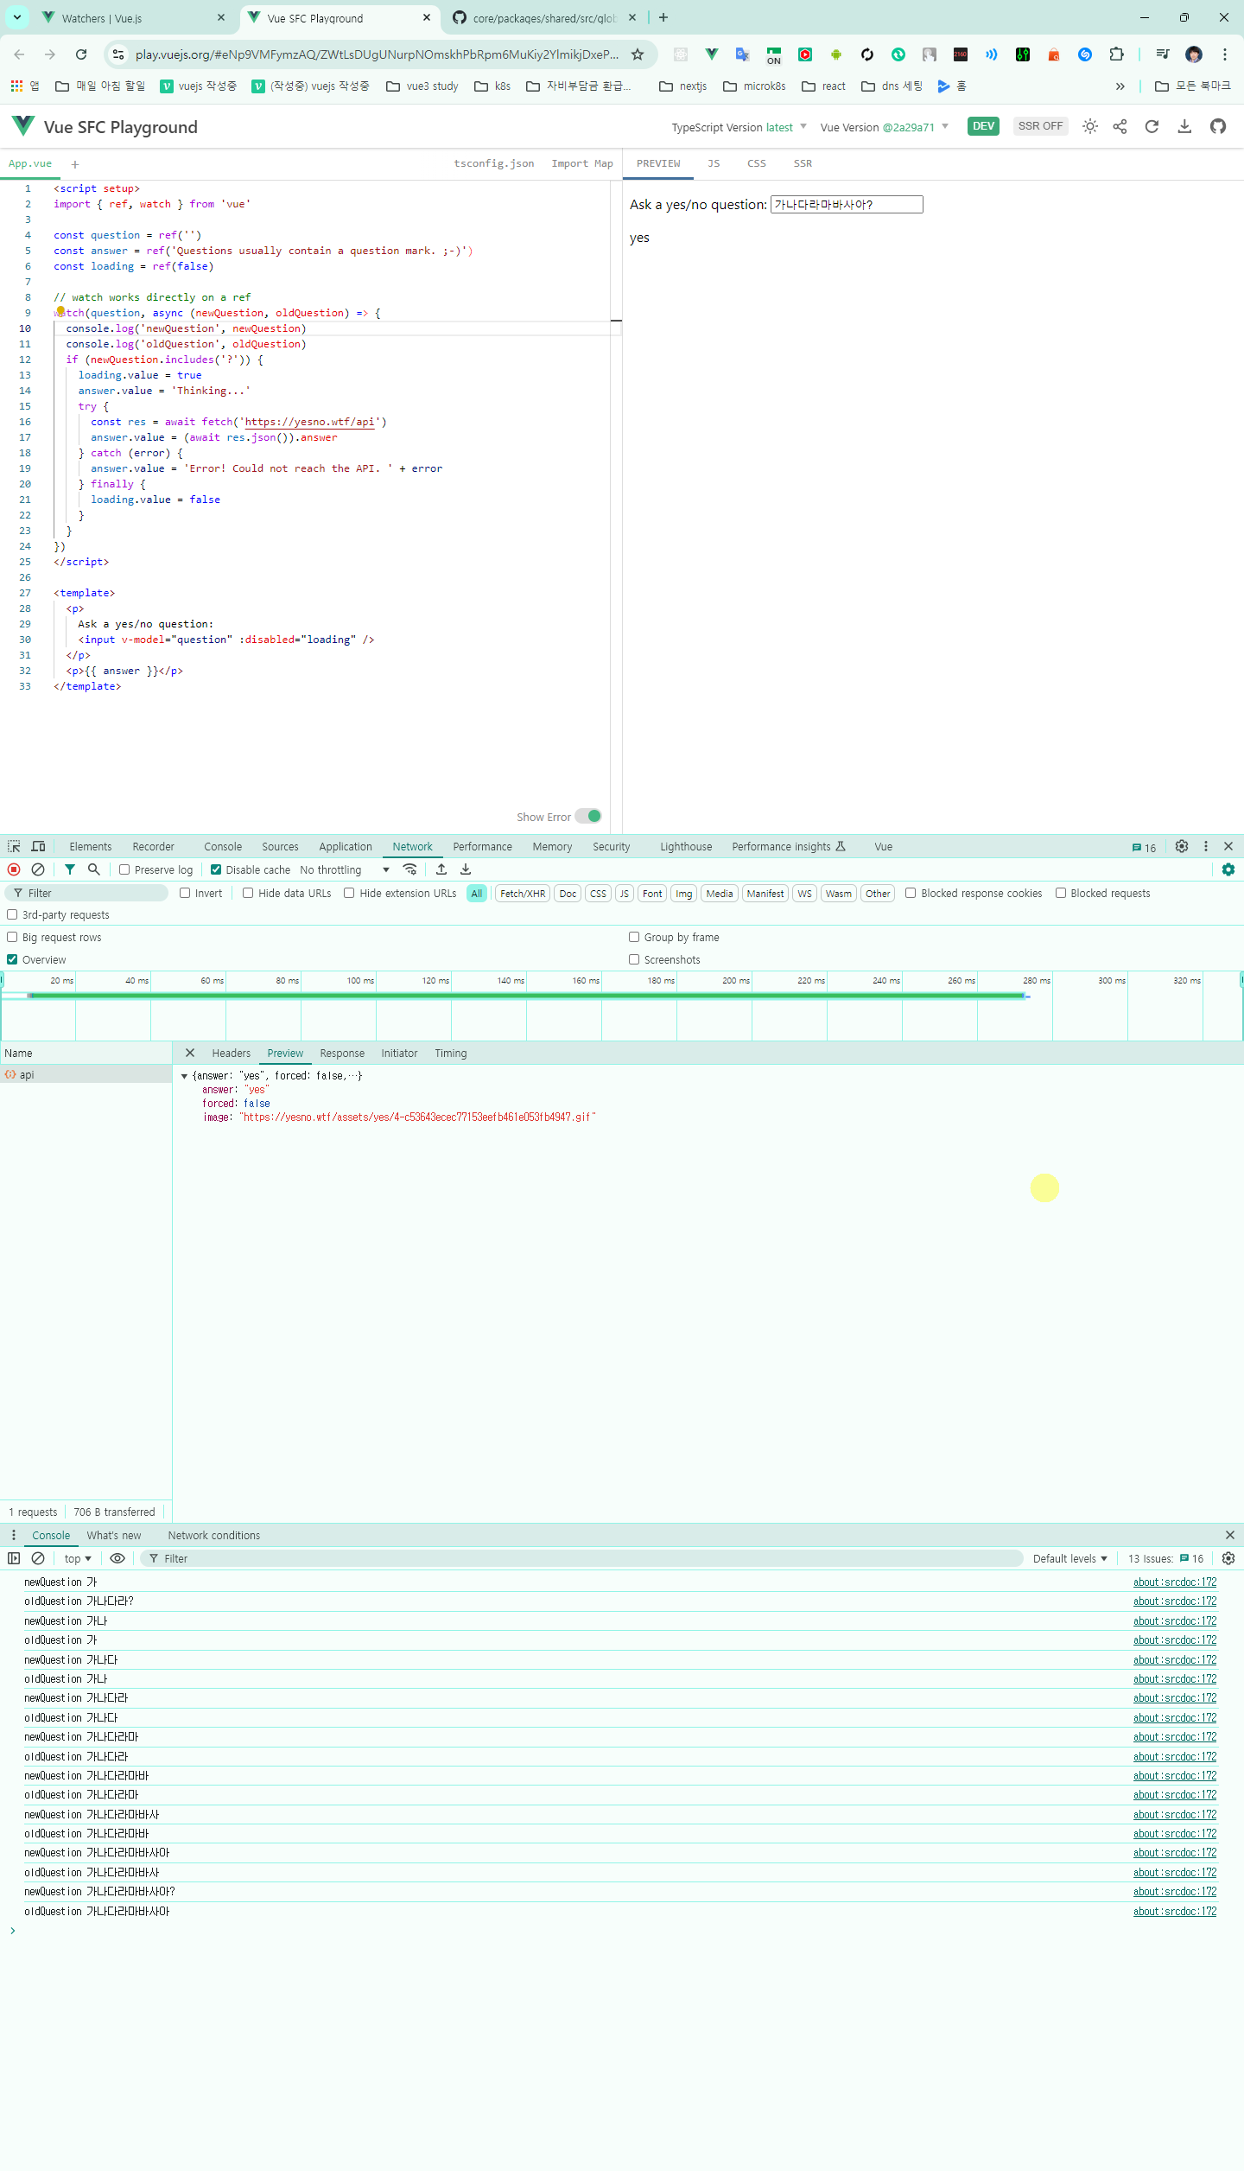1244x2171 pixels.
Task: Click the 13 Issues counter
Action: 1165,1558
